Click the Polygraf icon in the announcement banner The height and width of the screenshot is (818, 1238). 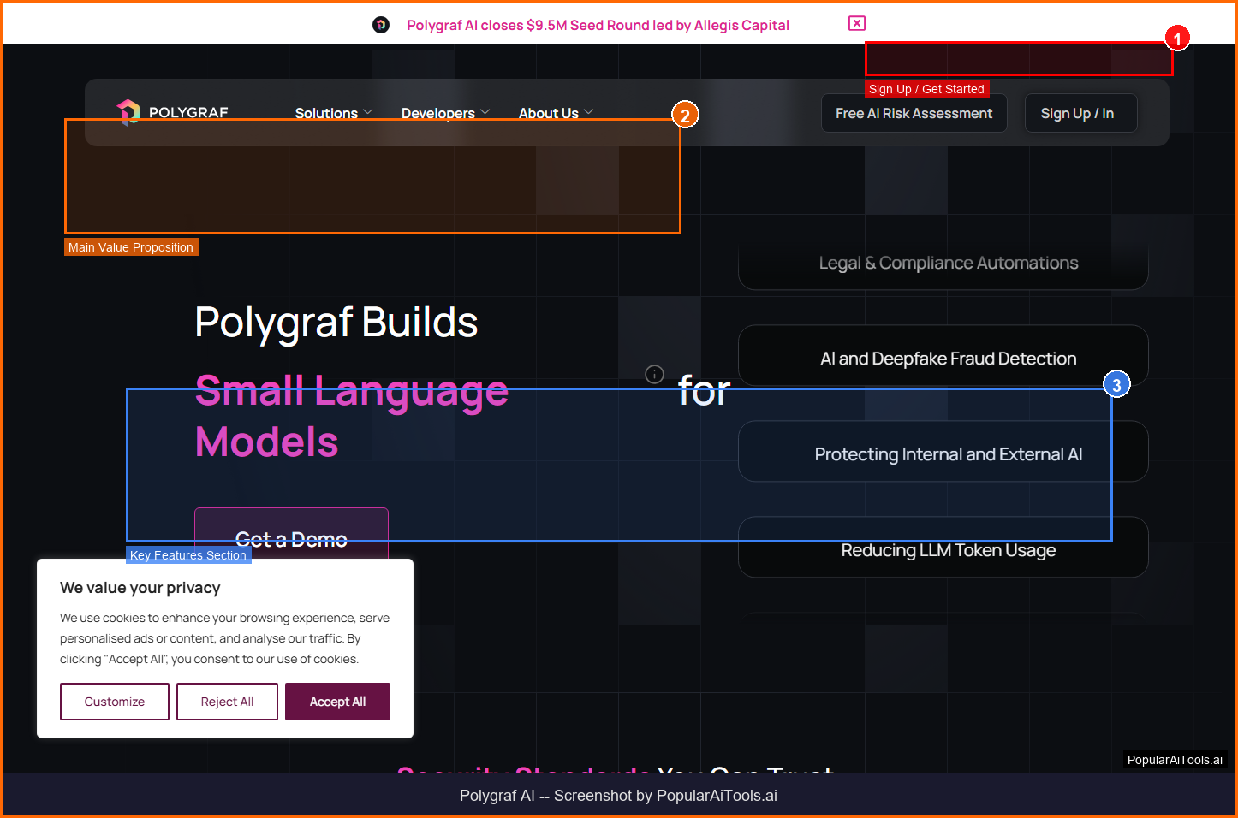pyautogui.click(x=381, y=25)
